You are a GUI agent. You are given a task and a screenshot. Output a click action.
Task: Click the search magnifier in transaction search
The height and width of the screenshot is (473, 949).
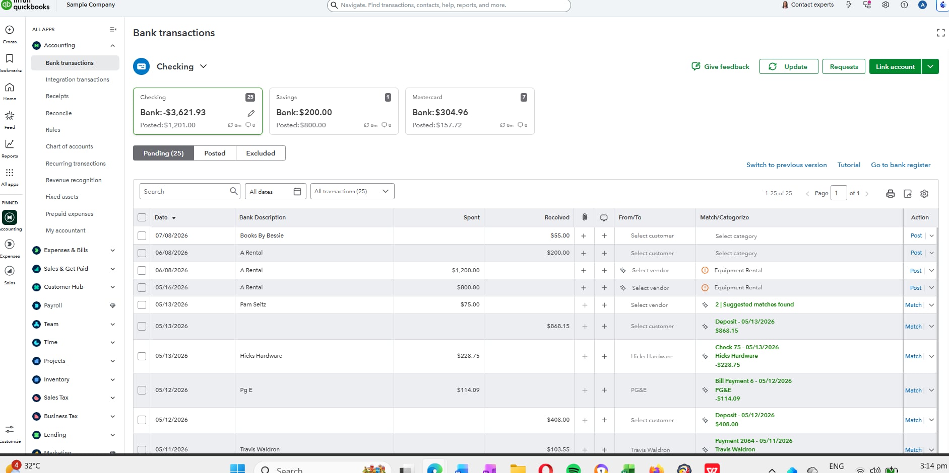coord(233,191)
